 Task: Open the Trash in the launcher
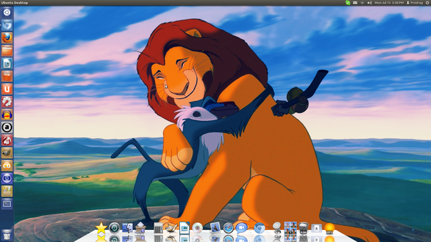(x=7, y=235)
